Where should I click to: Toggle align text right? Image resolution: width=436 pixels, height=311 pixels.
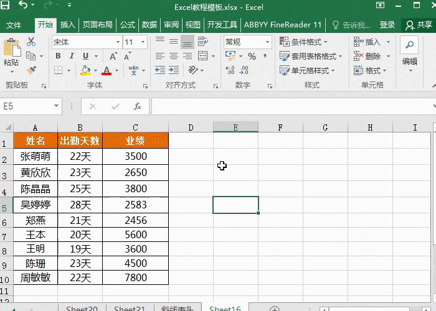click(187, 56)
